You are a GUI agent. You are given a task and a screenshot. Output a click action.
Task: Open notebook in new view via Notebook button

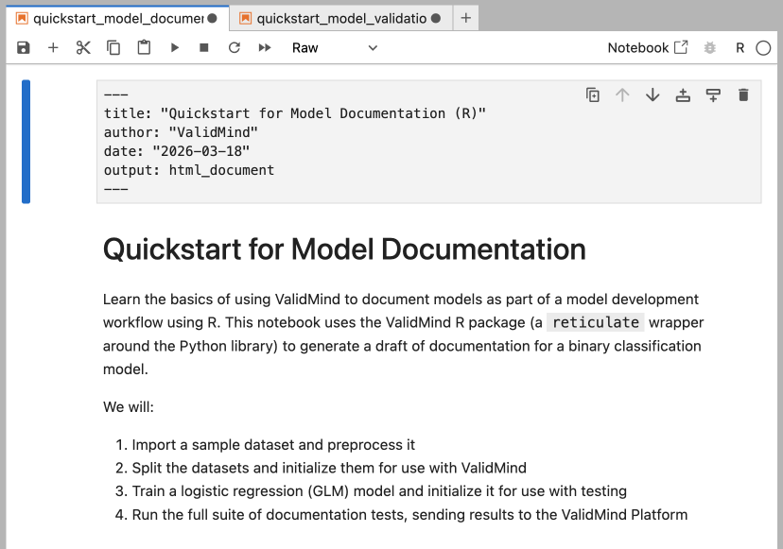point(648,47)
